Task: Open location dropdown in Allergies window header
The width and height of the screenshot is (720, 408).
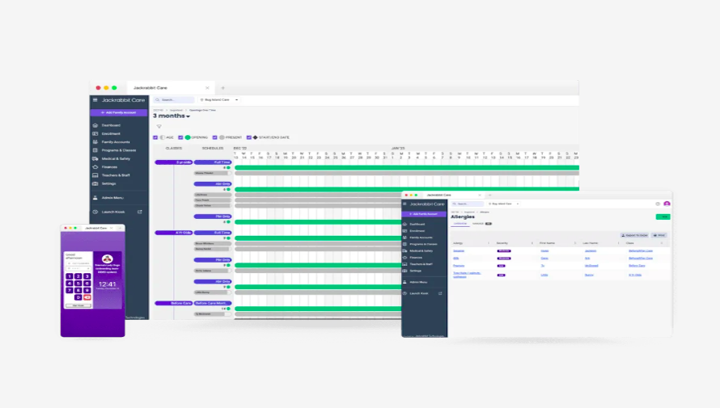Action: tap(504, 204)
